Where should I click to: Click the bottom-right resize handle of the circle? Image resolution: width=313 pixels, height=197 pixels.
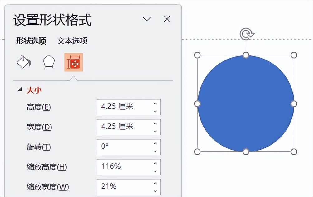(294, 152)
